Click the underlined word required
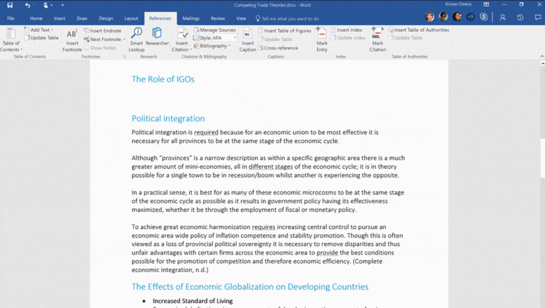The height and width of the screenshot is (308, 545). point(206,132)
